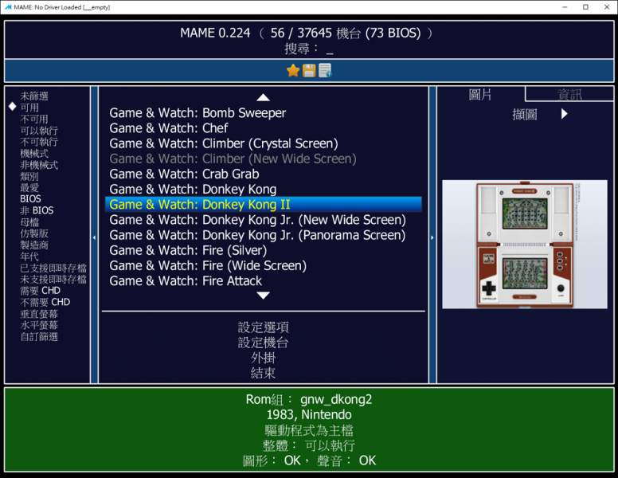Screen dimensions: 618x478
Task: Select the 可以執行 filter
Action: click(39, 130)
